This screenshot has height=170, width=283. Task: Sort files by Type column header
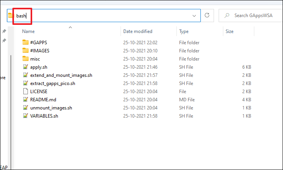184,31
